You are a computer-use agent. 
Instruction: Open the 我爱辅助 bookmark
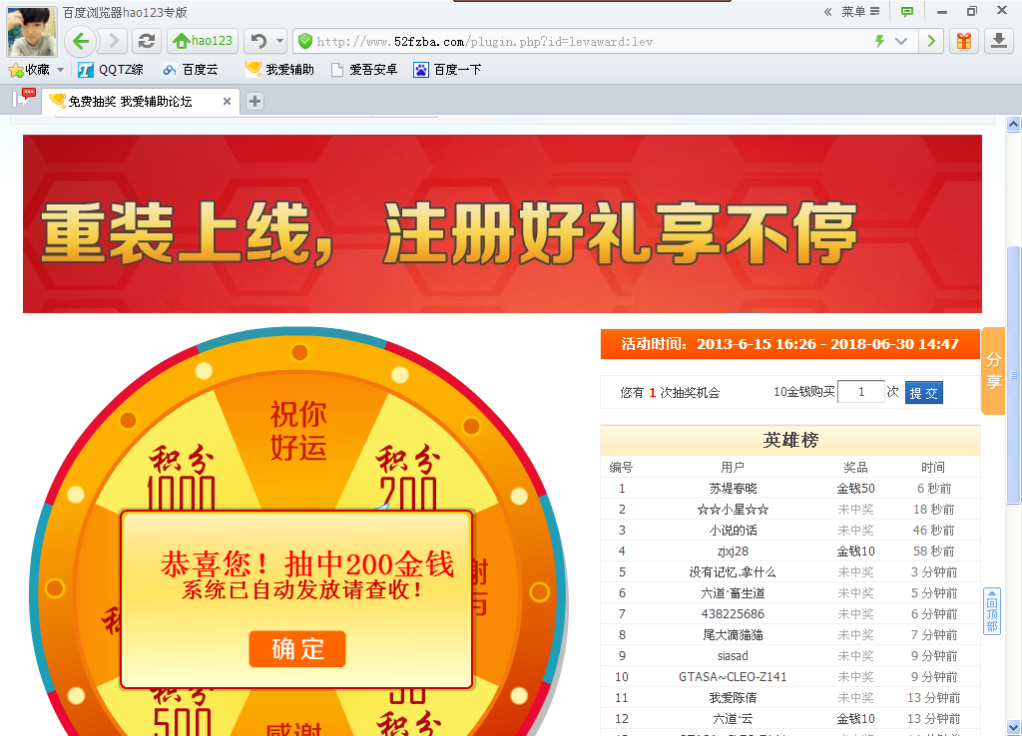tap(279, 70)
